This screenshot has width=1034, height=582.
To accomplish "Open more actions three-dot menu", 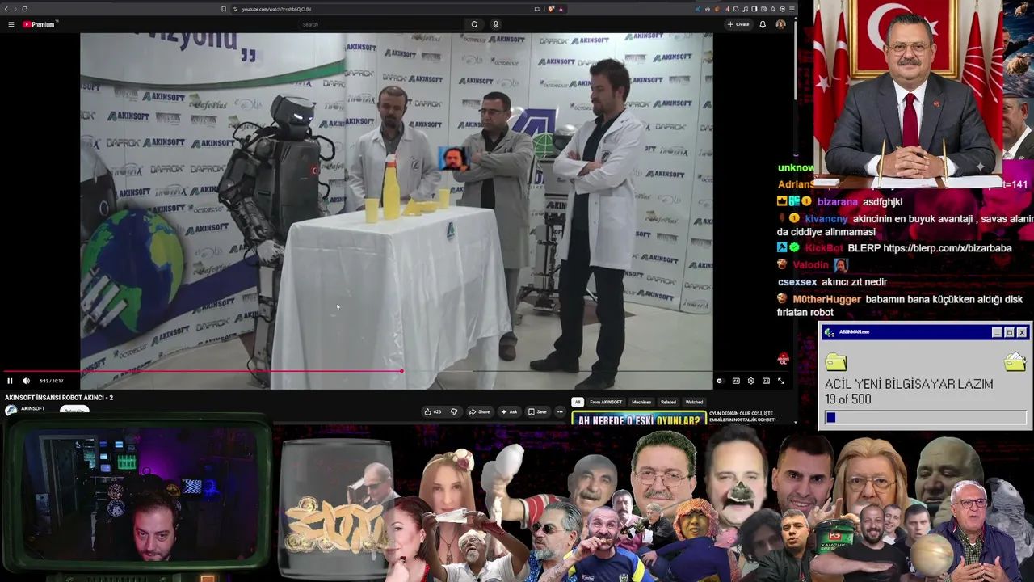I will [560, 411].
